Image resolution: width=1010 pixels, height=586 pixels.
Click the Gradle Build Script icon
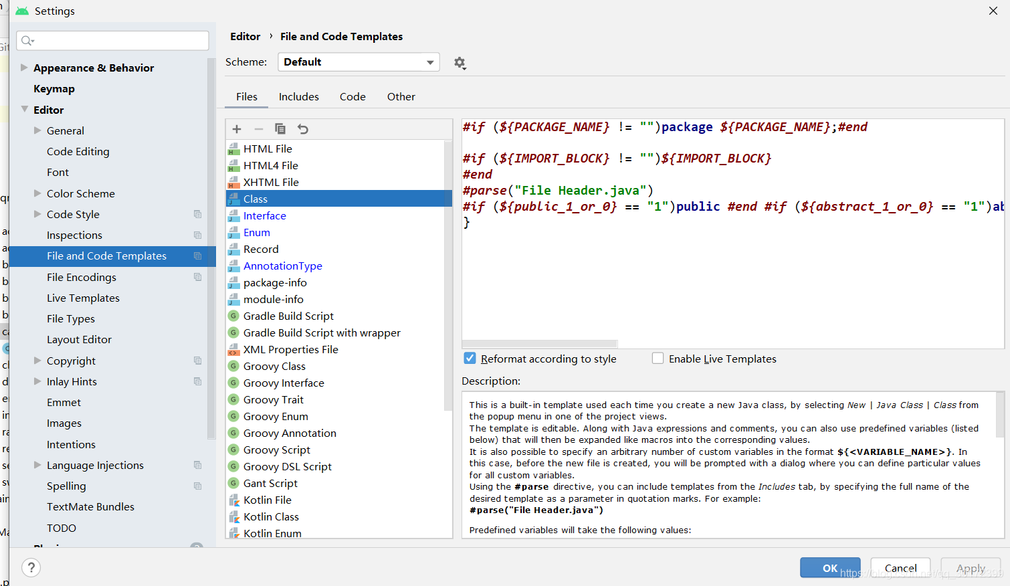(x=233, y=316)
